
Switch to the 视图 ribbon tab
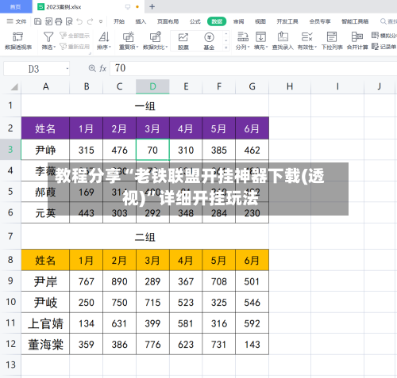click(260, 21)
